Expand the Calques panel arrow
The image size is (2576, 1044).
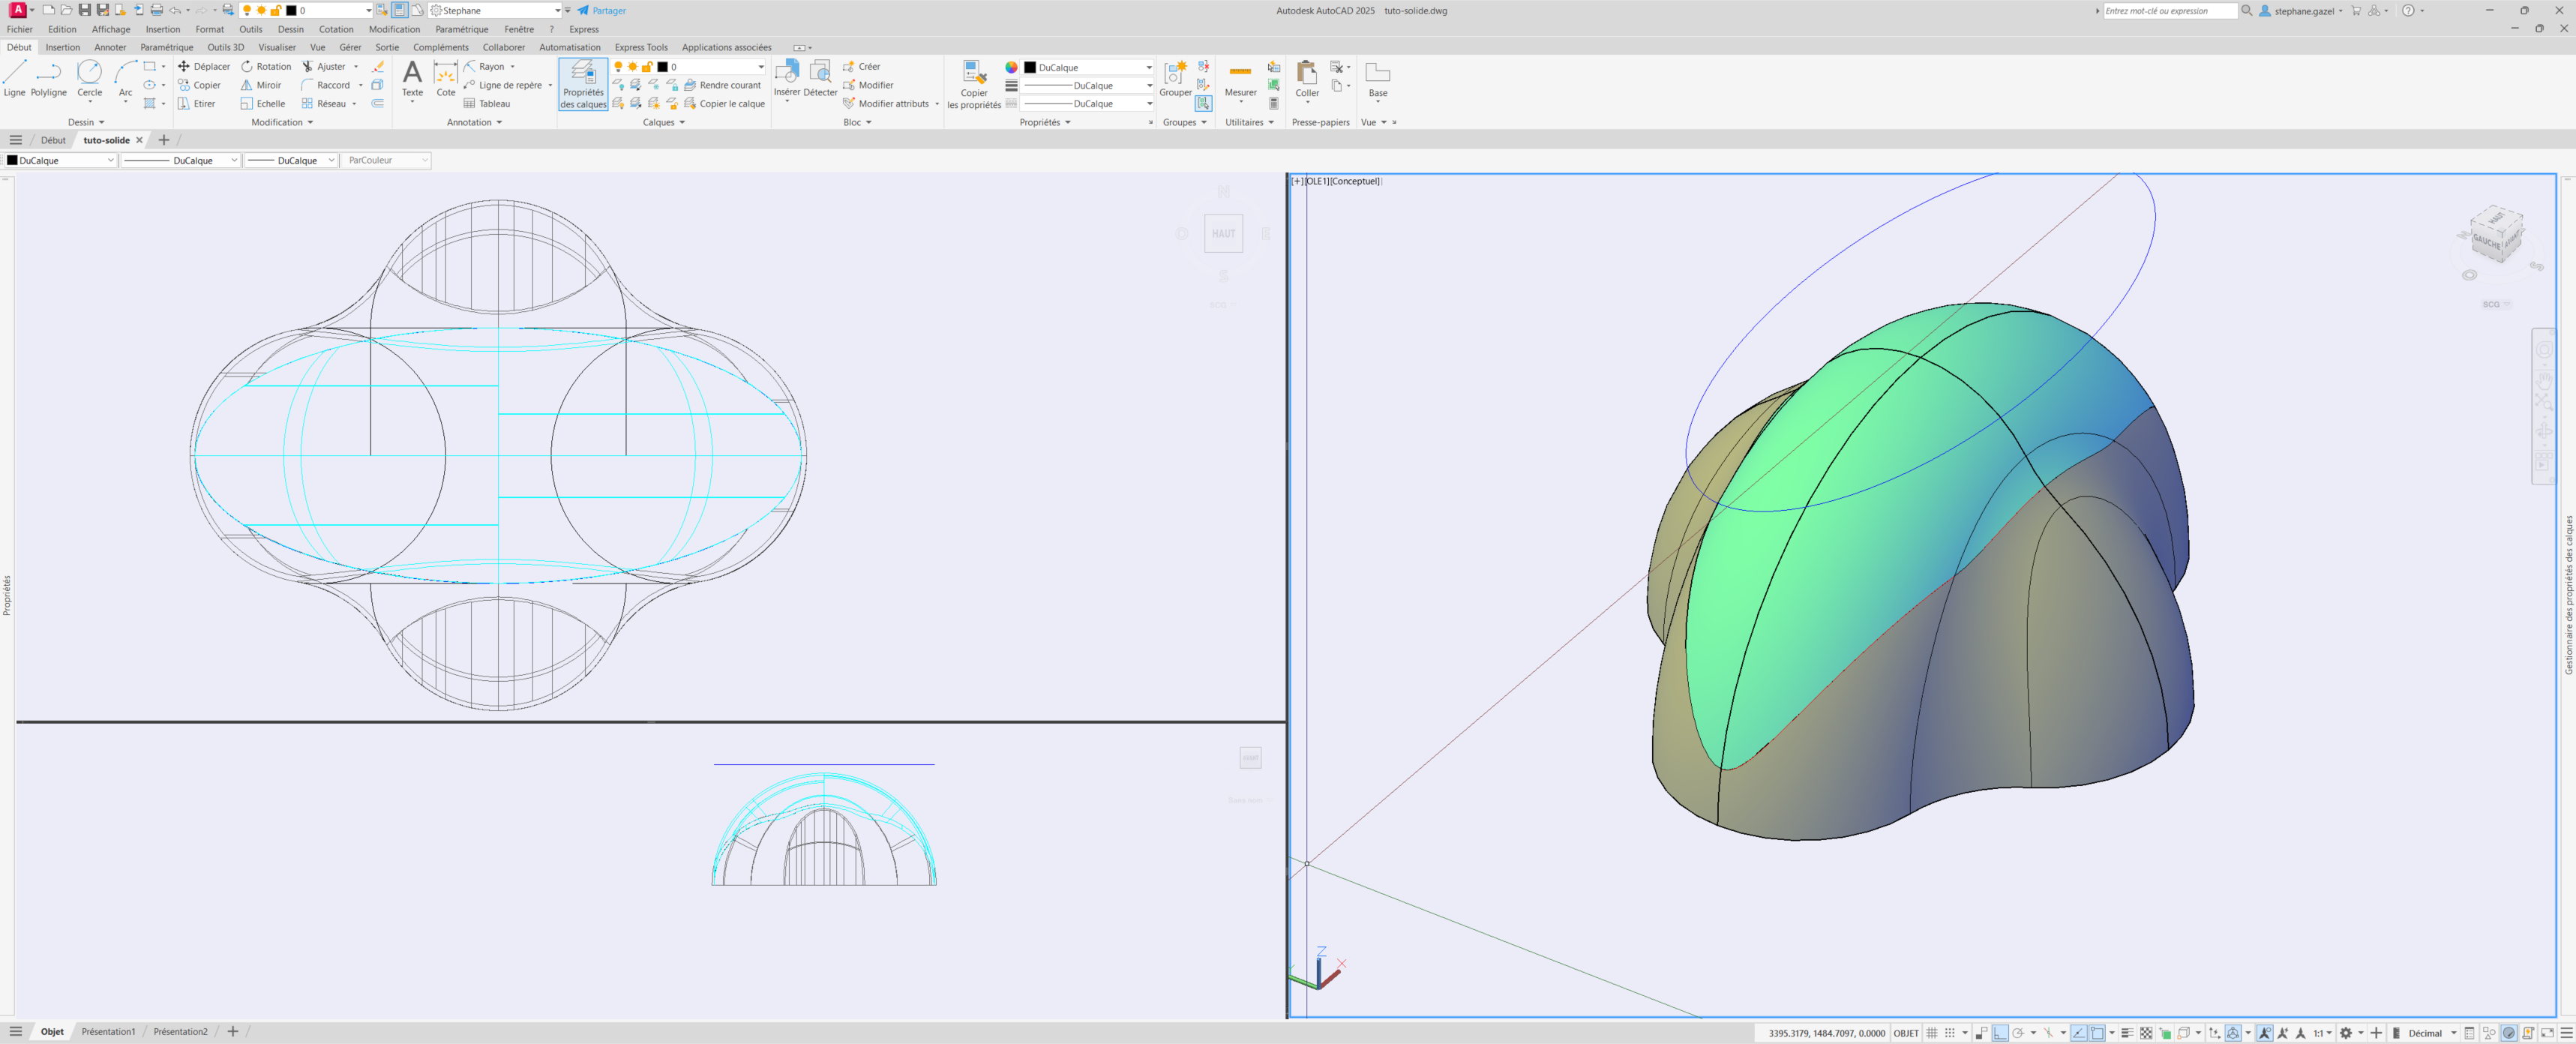[682, 122]
